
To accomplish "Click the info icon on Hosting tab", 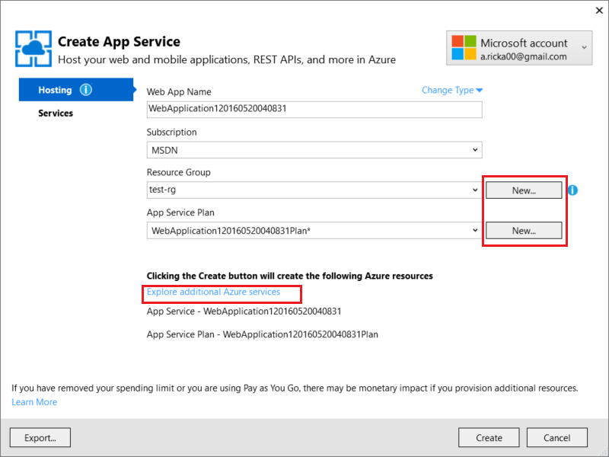I will (x=86, y=90).
